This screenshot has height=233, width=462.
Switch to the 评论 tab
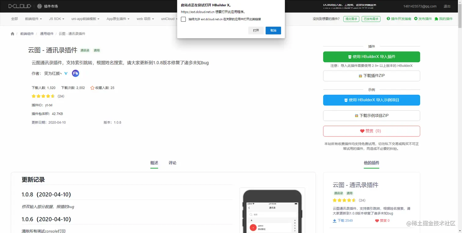click(x=173, y=163)
